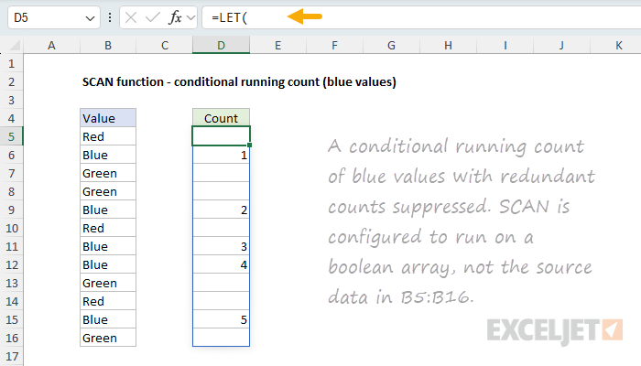Click the title cell about SCAN function
Viewport: 641px width, 366px height.
tap(238, 81)
